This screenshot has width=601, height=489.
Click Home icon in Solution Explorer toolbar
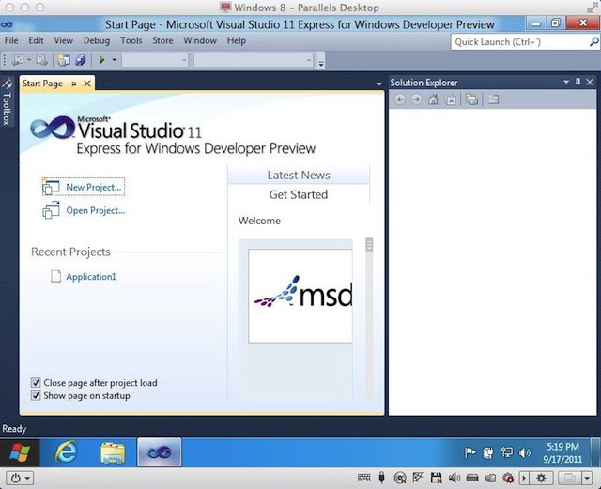click(x=433, y=99)
